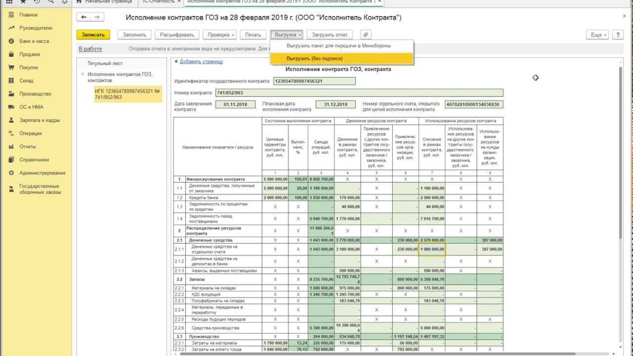
Task: Open the Еще dropdown menu
Action: point(598,35)
